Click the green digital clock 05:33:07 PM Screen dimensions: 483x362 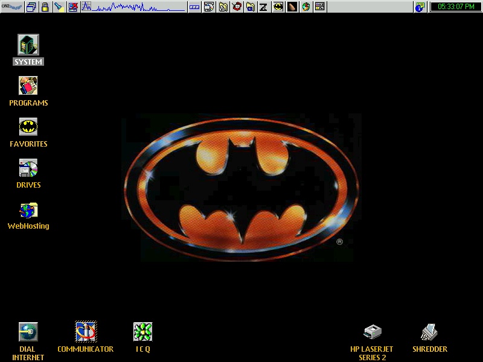coord(456,7)
